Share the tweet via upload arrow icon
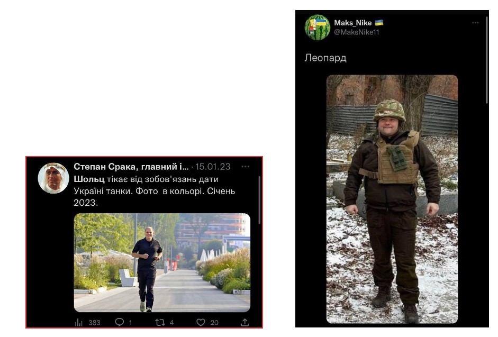 245,322
